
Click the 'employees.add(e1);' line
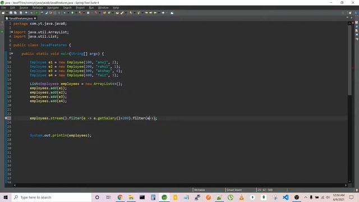(x=48, y=88)
